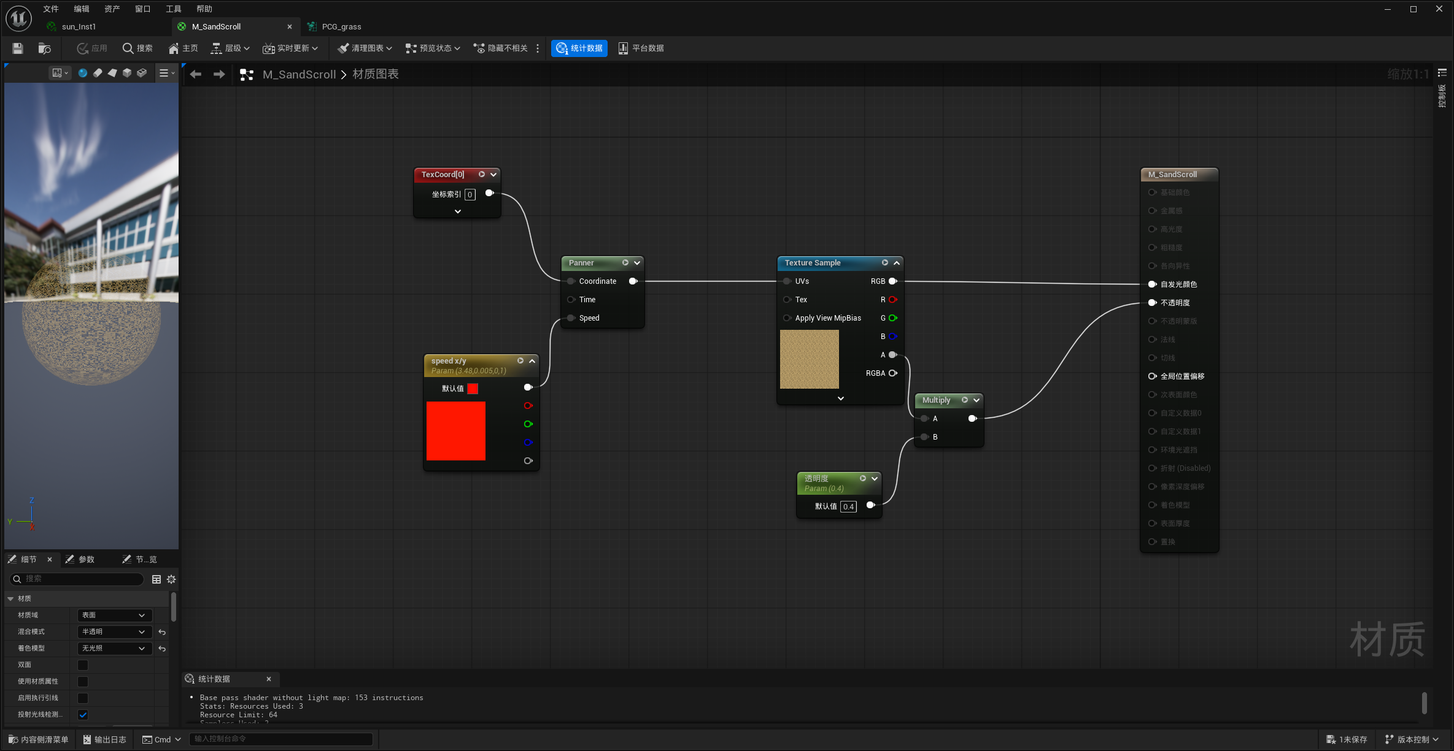Image resolution: width=1454 pixels, height=751 pixels.
Task: Select the sphere preview mesh
Action: 83,73
